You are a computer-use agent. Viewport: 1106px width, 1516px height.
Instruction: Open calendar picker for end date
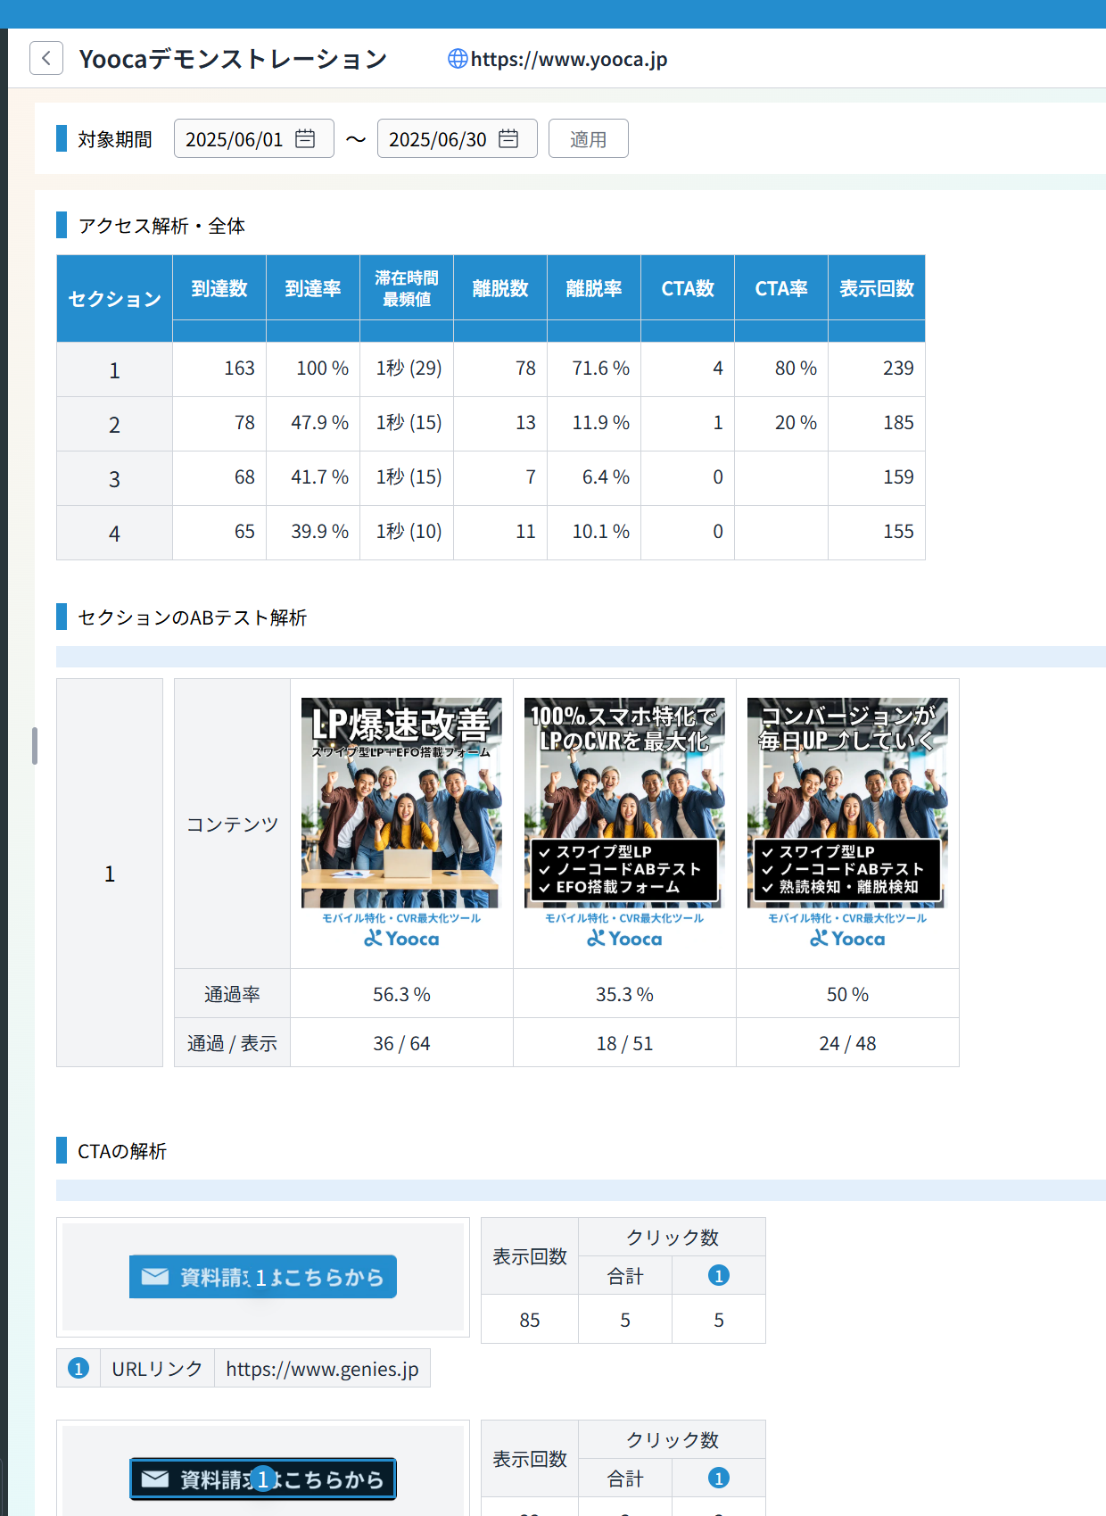tap(508, 139)
